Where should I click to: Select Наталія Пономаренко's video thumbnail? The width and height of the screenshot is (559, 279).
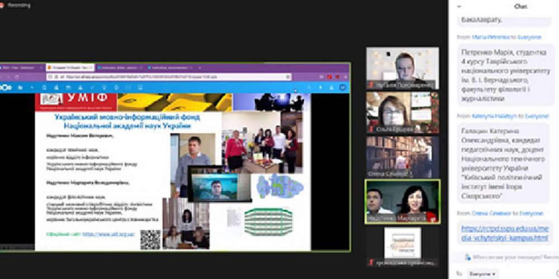(x=402, y=68)
